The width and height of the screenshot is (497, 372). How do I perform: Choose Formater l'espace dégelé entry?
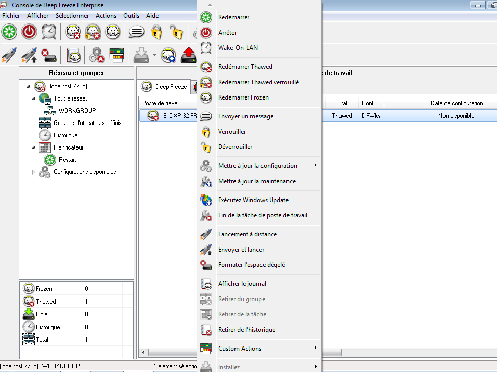[259, 265]
